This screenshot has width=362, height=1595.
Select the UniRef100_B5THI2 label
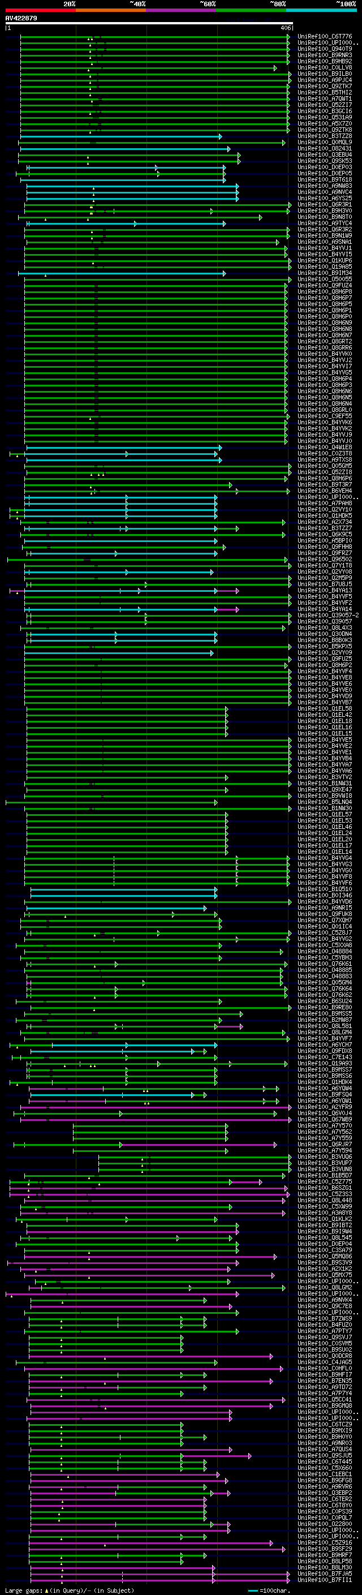[x=325, y=93]
